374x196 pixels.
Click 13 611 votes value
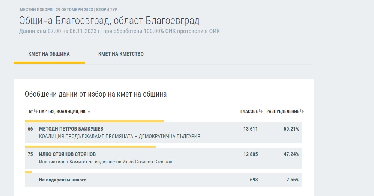(250, 129)
